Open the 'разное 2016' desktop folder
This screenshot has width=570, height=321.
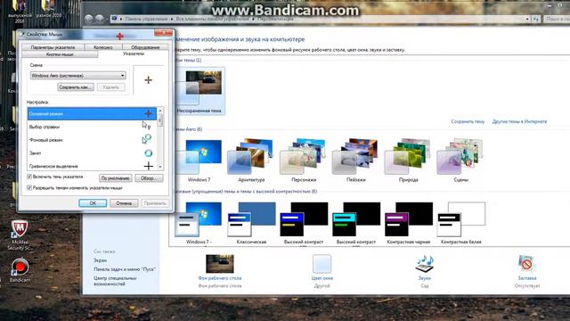[x=49, y=9]
